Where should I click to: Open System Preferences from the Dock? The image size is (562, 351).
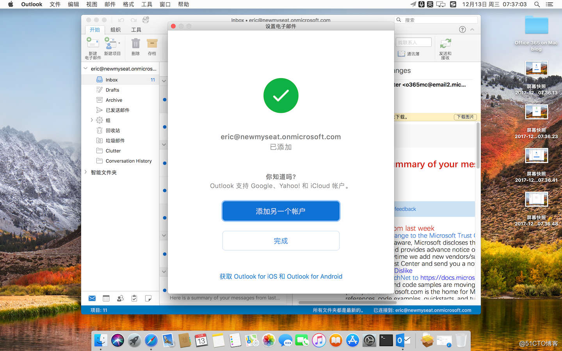[369, 340]
